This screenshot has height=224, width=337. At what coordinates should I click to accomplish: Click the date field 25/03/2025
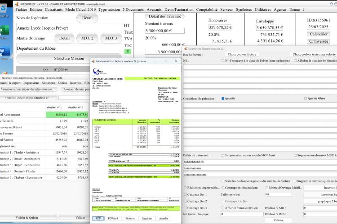point(318,27)
